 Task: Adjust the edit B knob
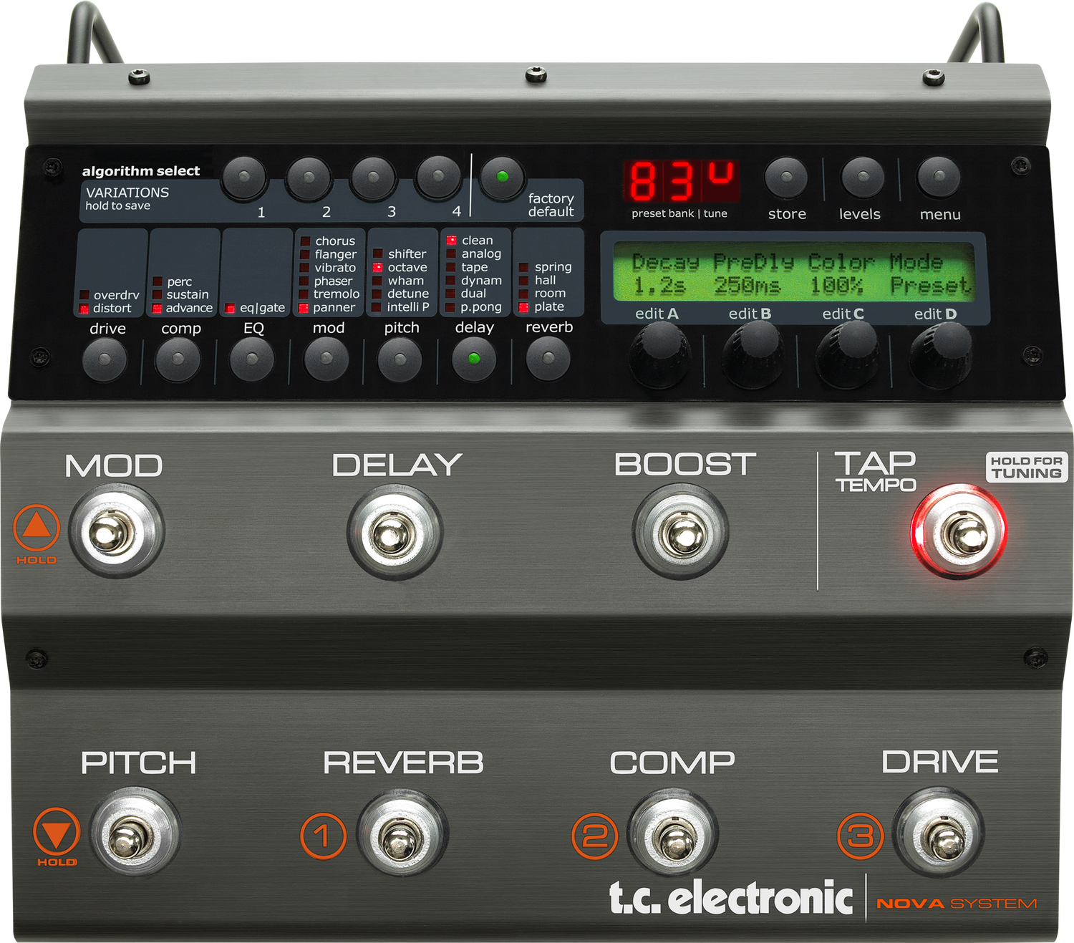pos(753,354)
